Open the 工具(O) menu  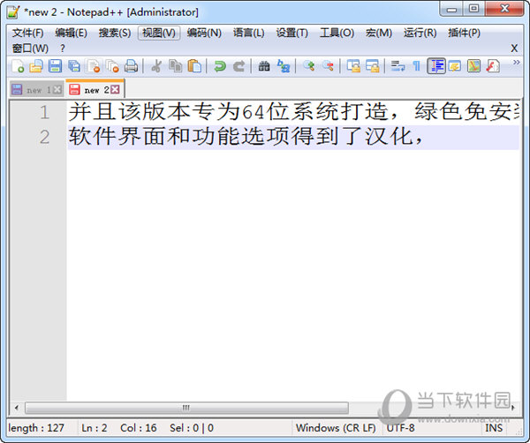pyautogui.click(x=337, y=33)
